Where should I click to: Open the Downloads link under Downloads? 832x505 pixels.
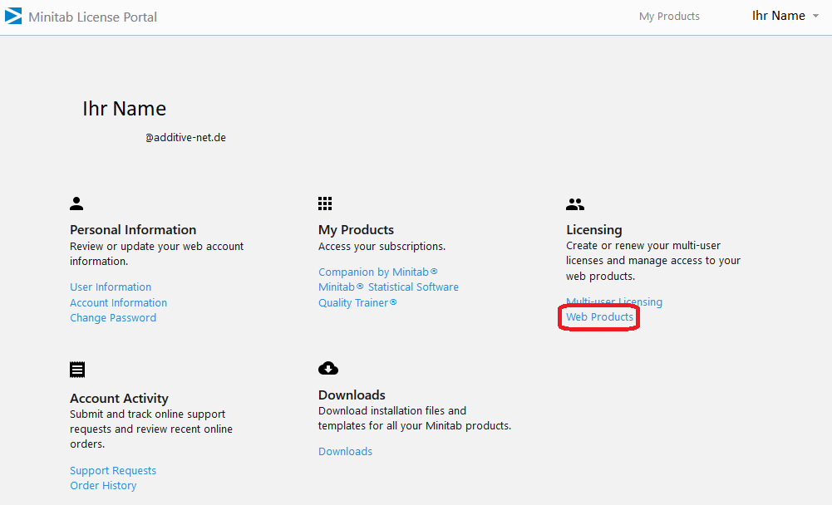(346, 451)
